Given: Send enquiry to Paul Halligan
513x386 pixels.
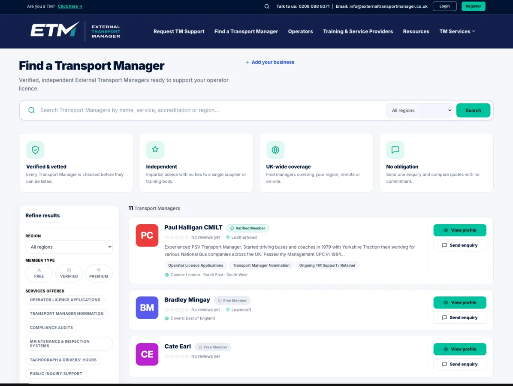Looking at the screenshot, I should [460, 245].
